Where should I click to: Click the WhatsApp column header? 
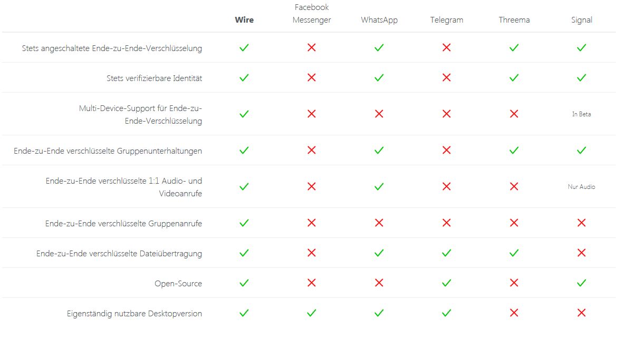tap(379, 20)
